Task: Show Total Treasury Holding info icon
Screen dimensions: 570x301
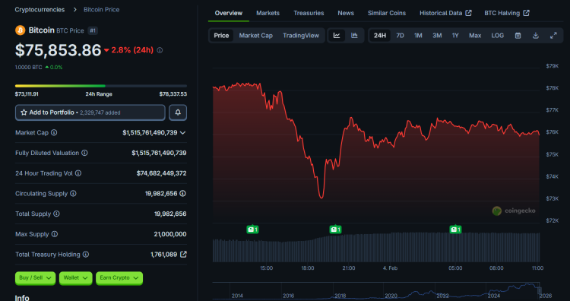Action: coord(85,255)
